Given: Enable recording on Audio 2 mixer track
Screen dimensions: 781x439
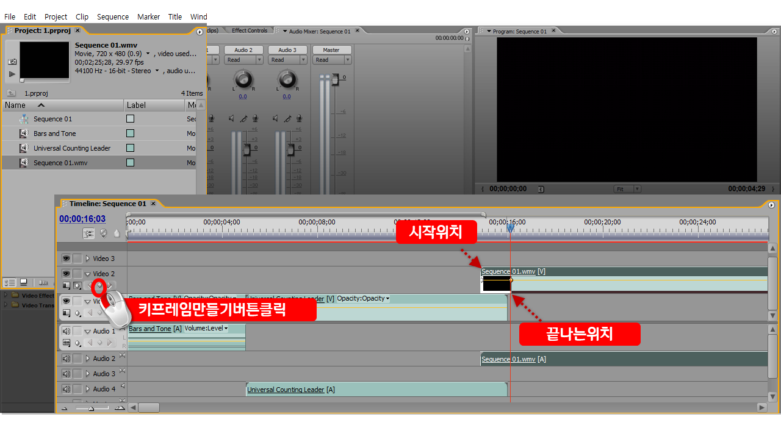Looking at the screenshot, I should tap(255, 118).
